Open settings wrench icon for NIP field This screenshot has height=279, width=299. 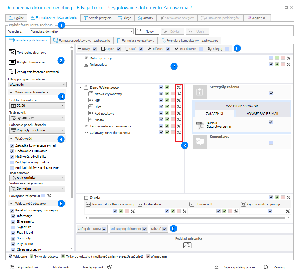click(x=179, y=100)
